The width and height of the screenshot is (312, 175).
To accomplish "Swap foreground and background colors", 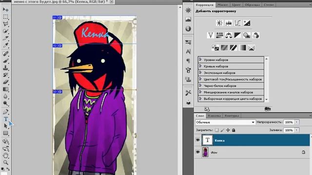I will 8,169.
